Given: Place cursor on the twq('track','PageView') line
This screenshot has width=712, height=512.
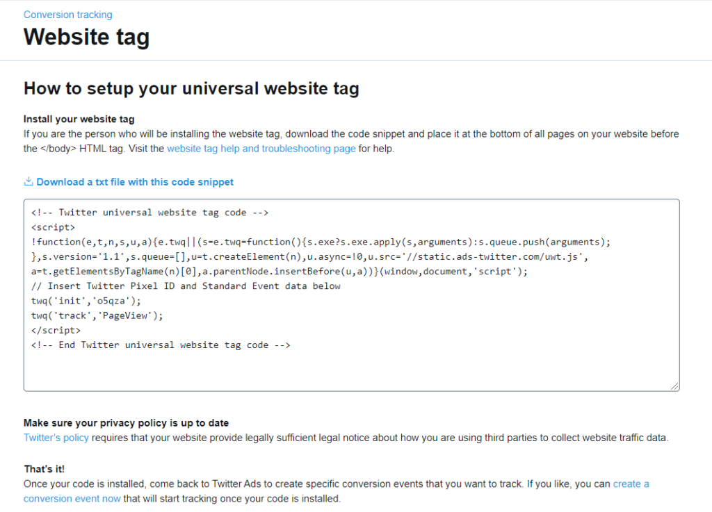Looking at the screenshot, I should click(x=97, y=315).
